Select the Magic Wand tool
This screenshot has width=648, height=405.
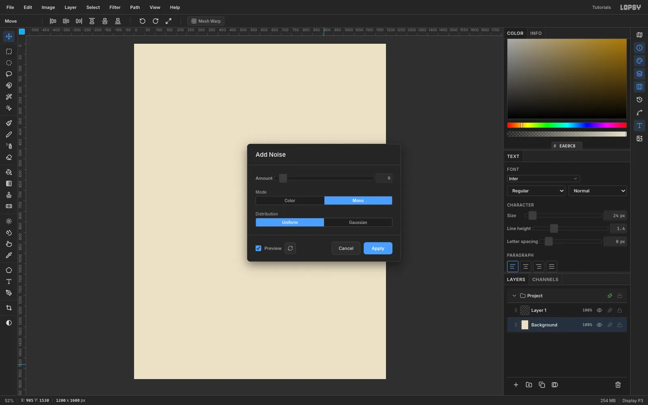(x=9, y=97)
